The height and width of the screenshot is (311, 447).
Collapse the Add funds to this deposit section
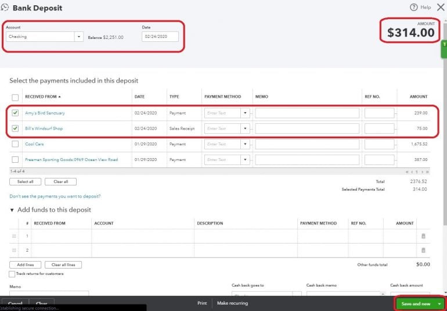click(12, 210)
